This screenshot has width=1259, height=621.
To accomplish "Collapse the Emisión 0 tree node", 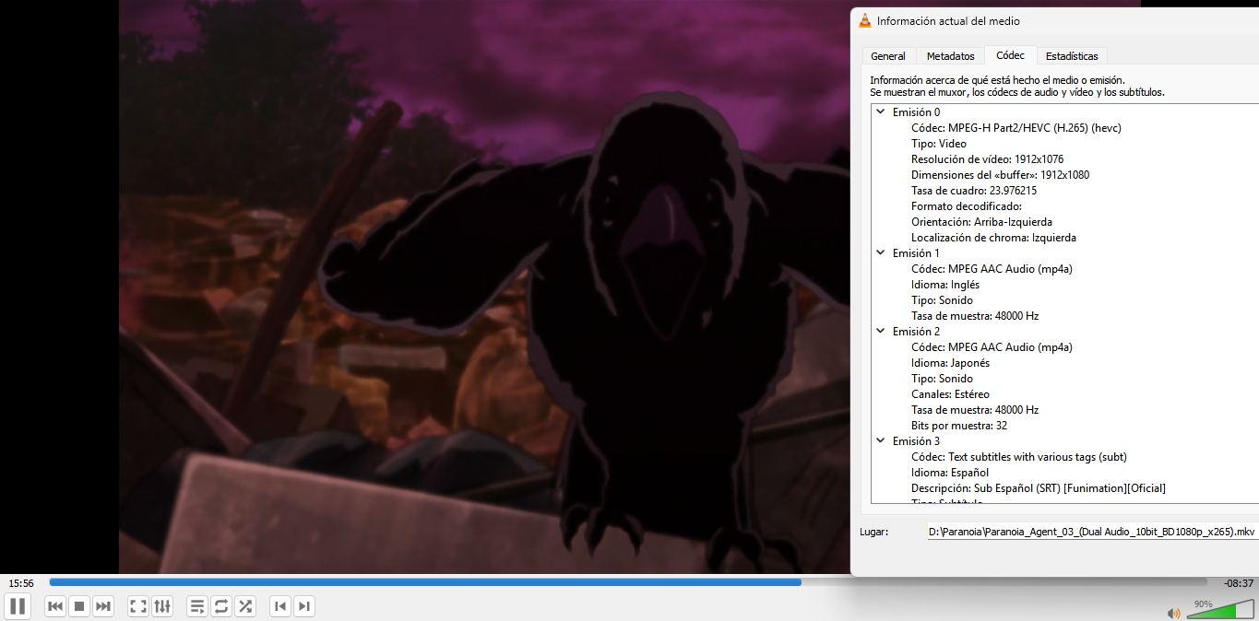I will click(881, 112).
